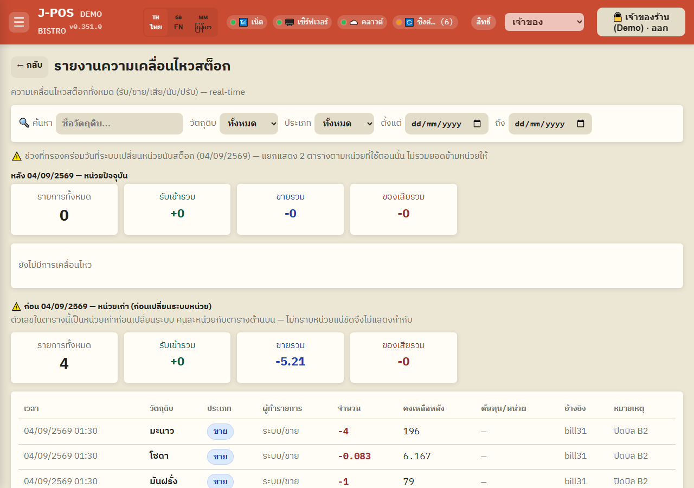Check the cloud status indicator คลาวด์

(x=362, y=22)
